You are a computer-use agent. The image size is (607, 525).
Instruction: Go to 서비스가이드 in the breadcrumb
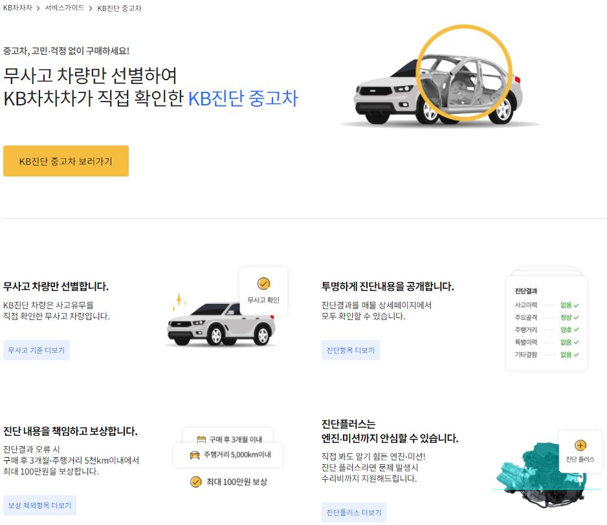pyautogui.click(x=65, y=8)
